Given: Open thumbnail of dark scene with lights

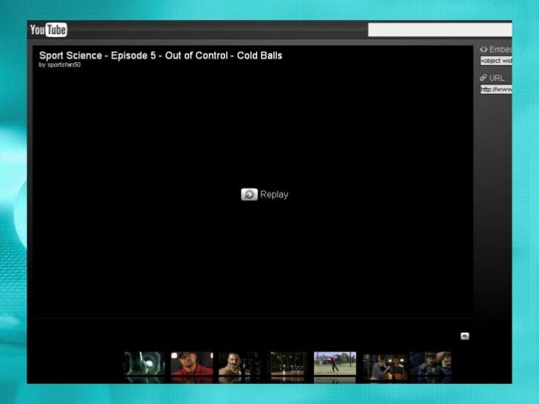Looking at the screenshot, I should click(288, 363).
